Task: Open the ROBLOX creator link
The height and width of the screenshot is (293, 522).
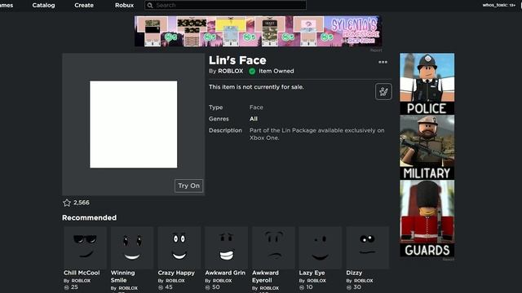Action: pyautogui.click(x=230, y=71)
